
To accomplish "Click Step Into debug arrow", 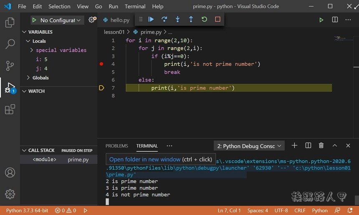I will [178, 20].
